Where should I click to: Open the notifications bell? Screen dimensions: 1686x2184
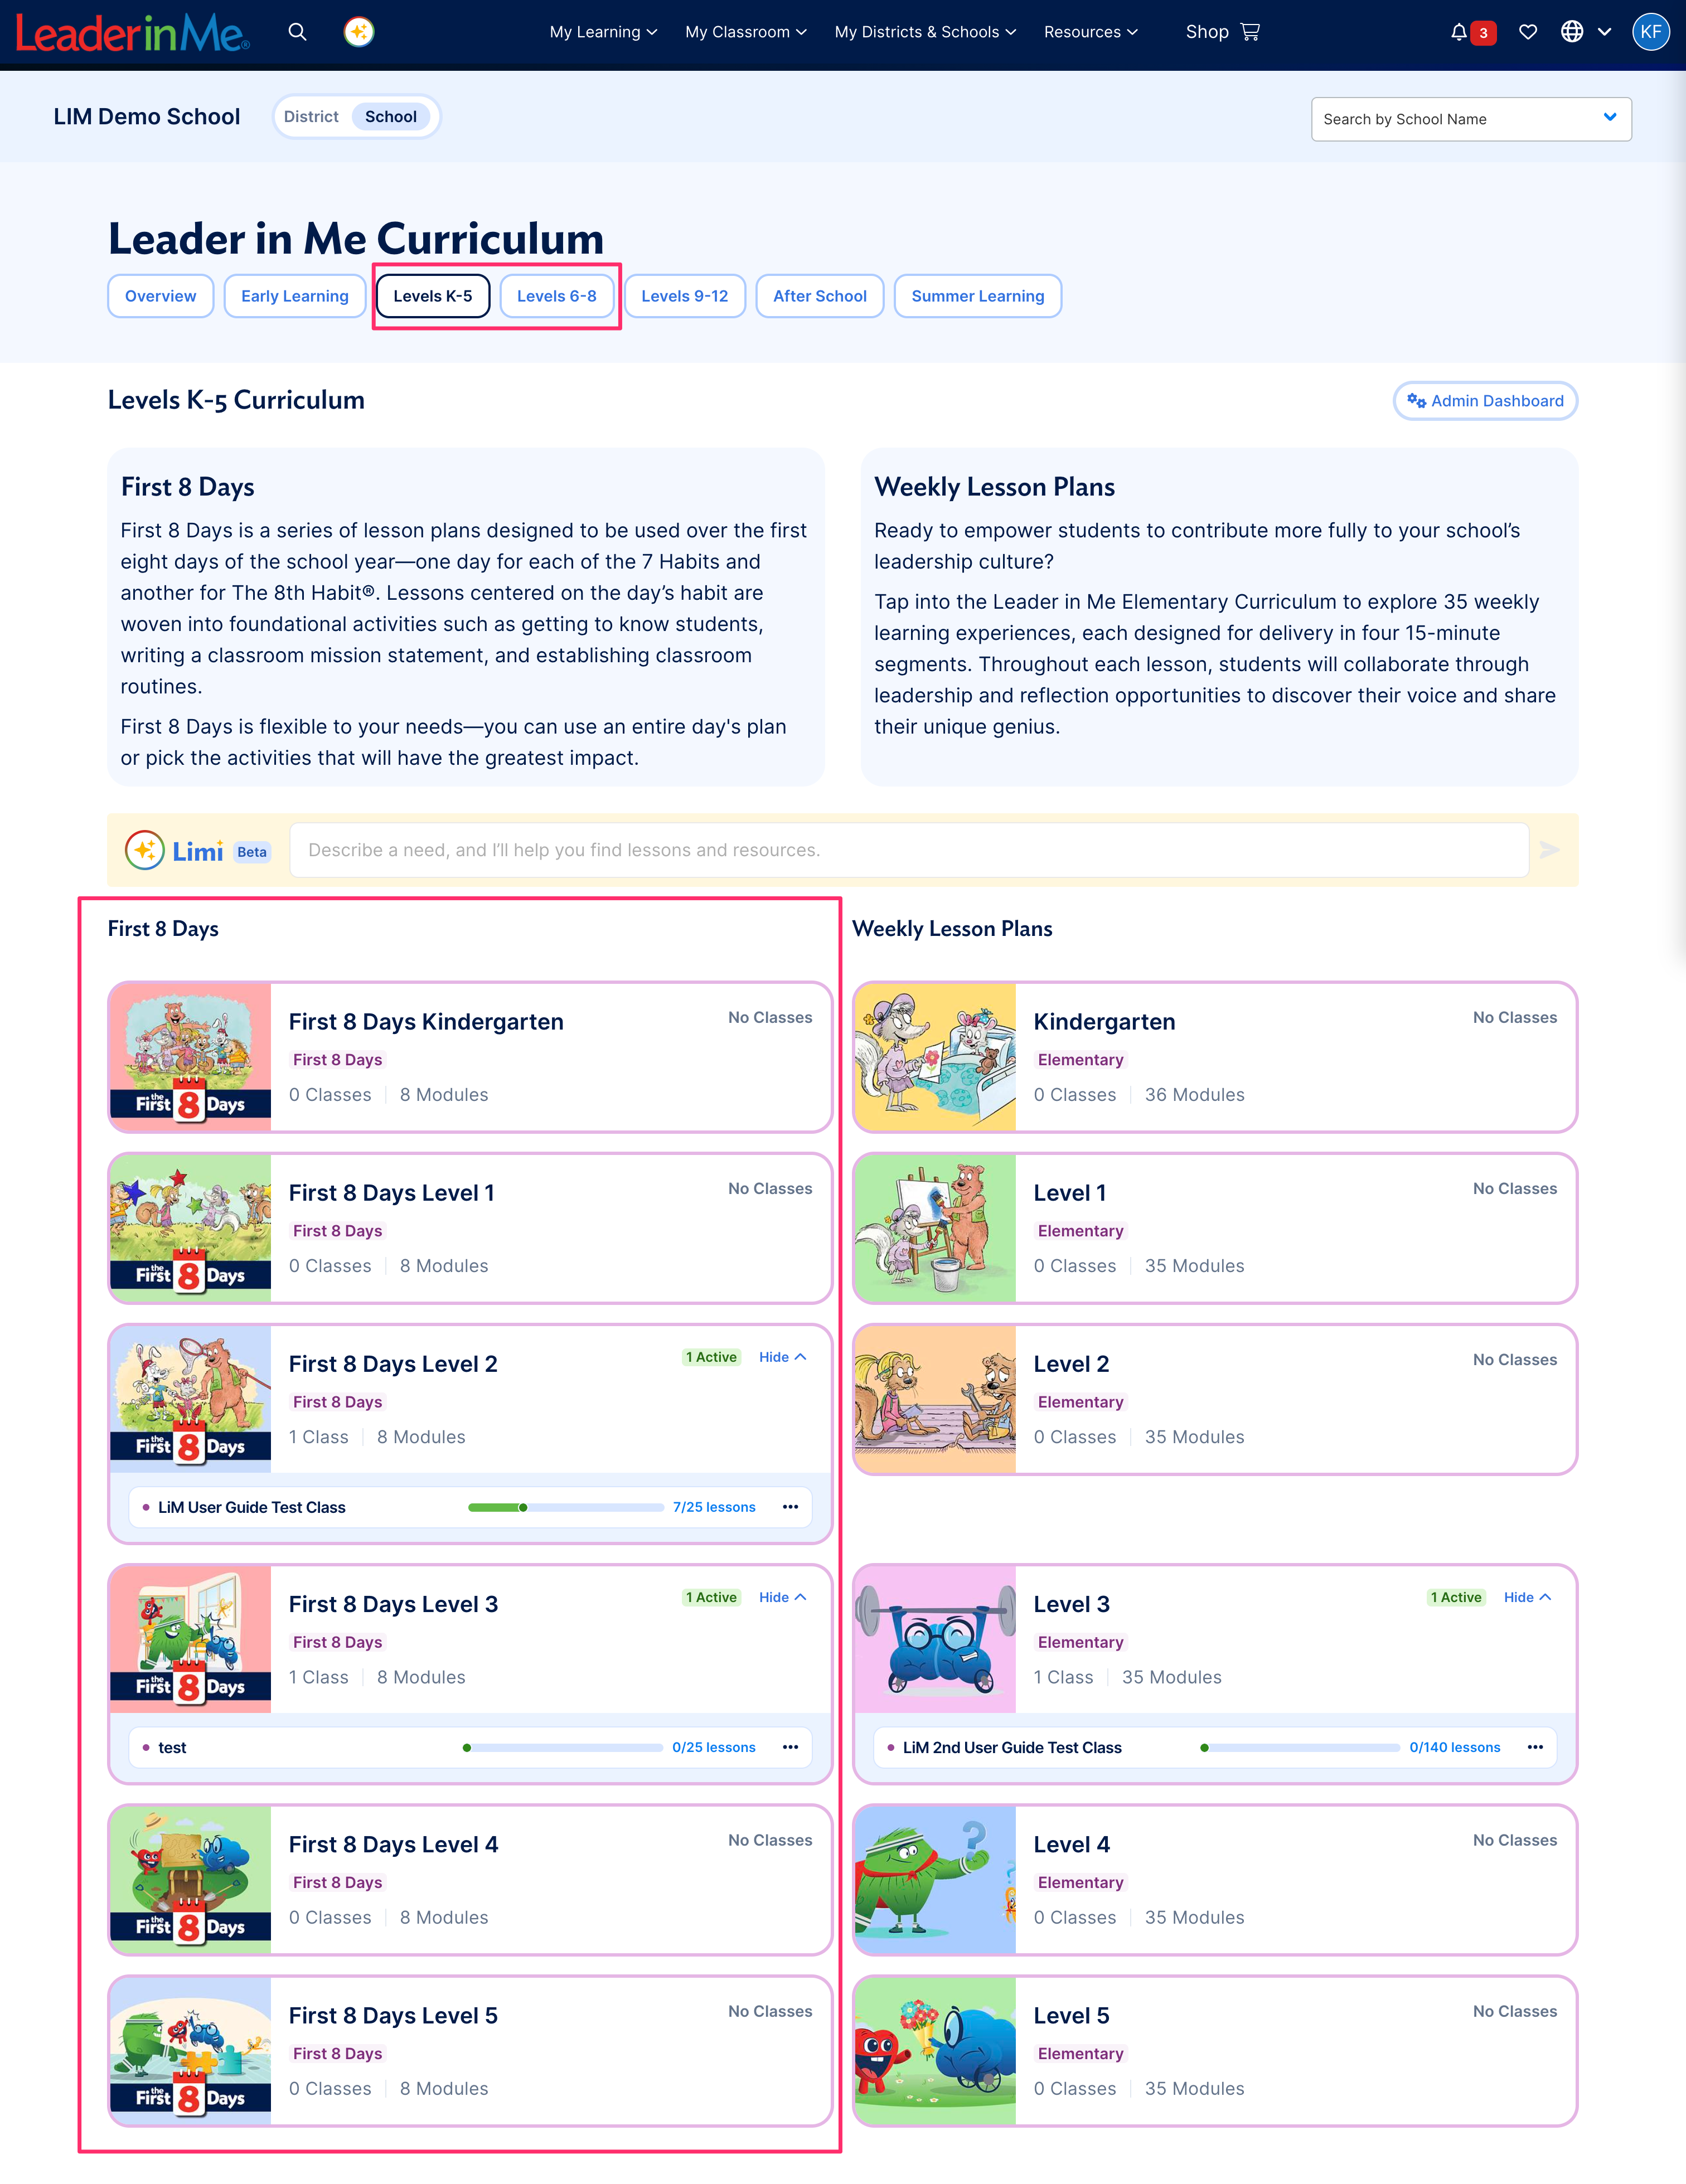pos(1459,32)
